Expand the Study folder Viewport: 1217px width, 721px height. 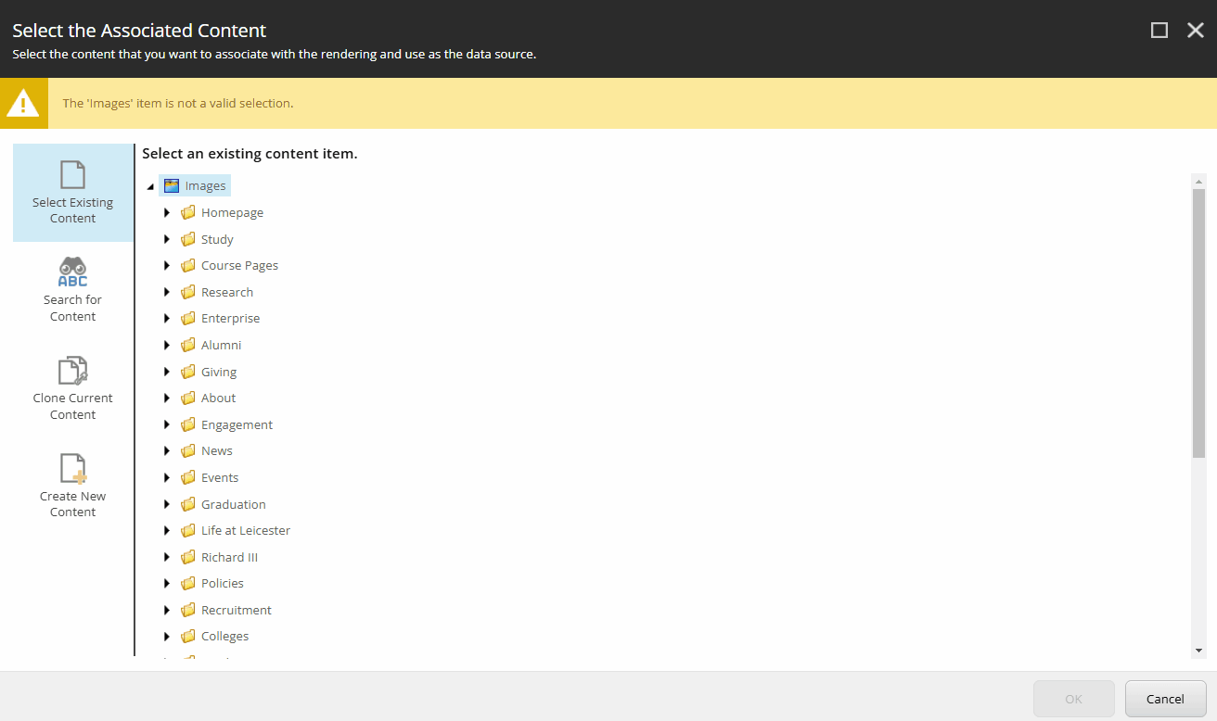click(167, 239)
